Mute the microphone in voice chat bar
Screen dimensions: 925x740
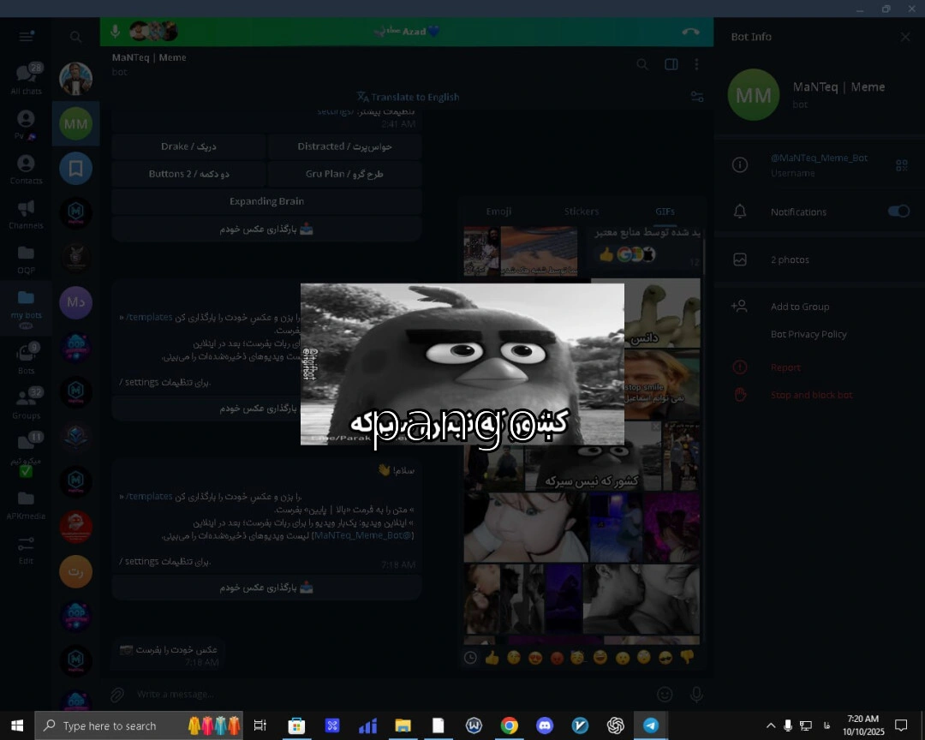[115, 32]
